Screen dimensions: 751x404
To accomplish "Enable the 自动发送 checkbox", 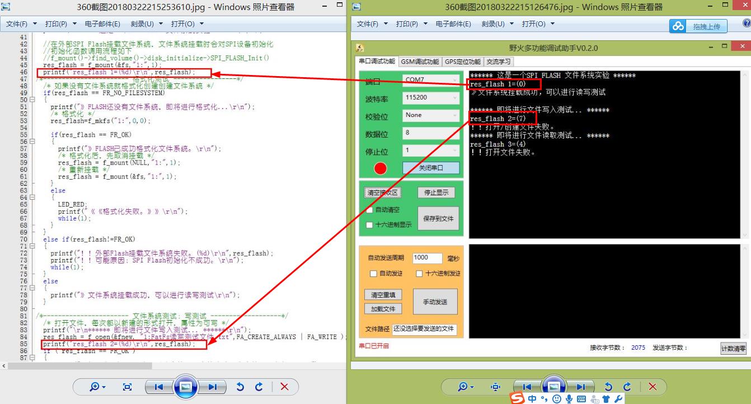I will (372, 273).
